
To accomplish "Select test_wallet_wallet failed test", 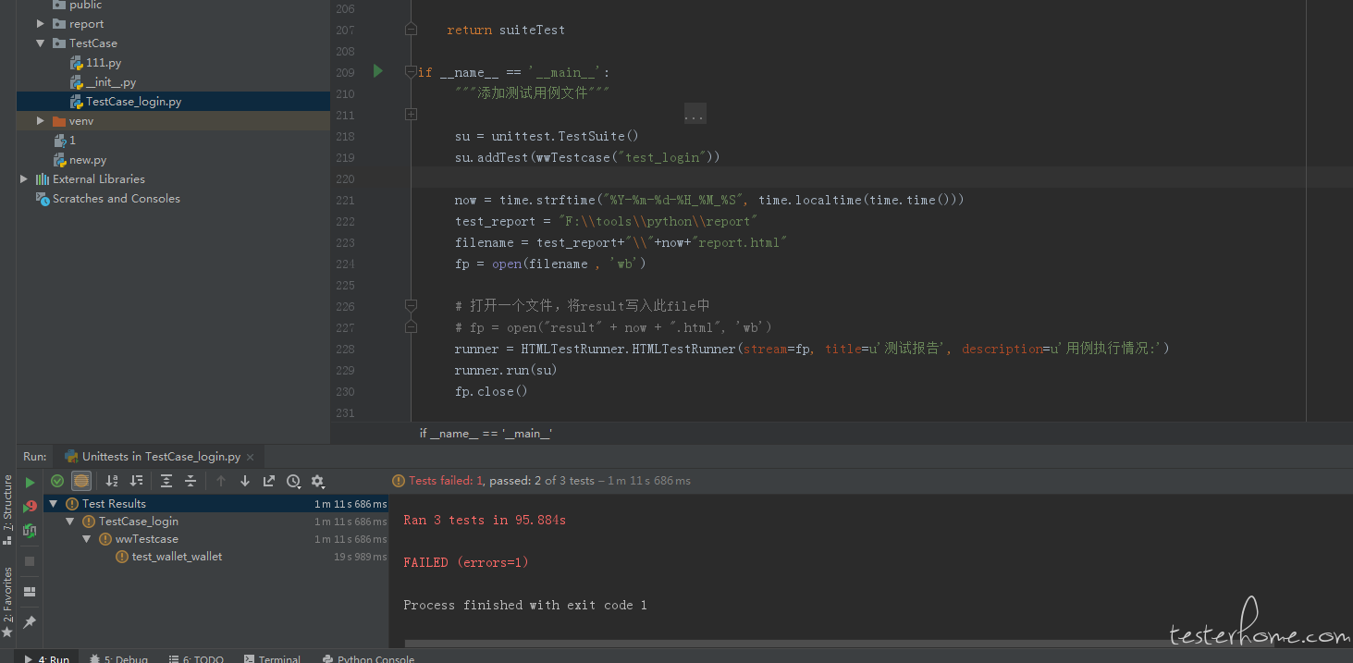I will pyautogui.click(x=177, y=557).
